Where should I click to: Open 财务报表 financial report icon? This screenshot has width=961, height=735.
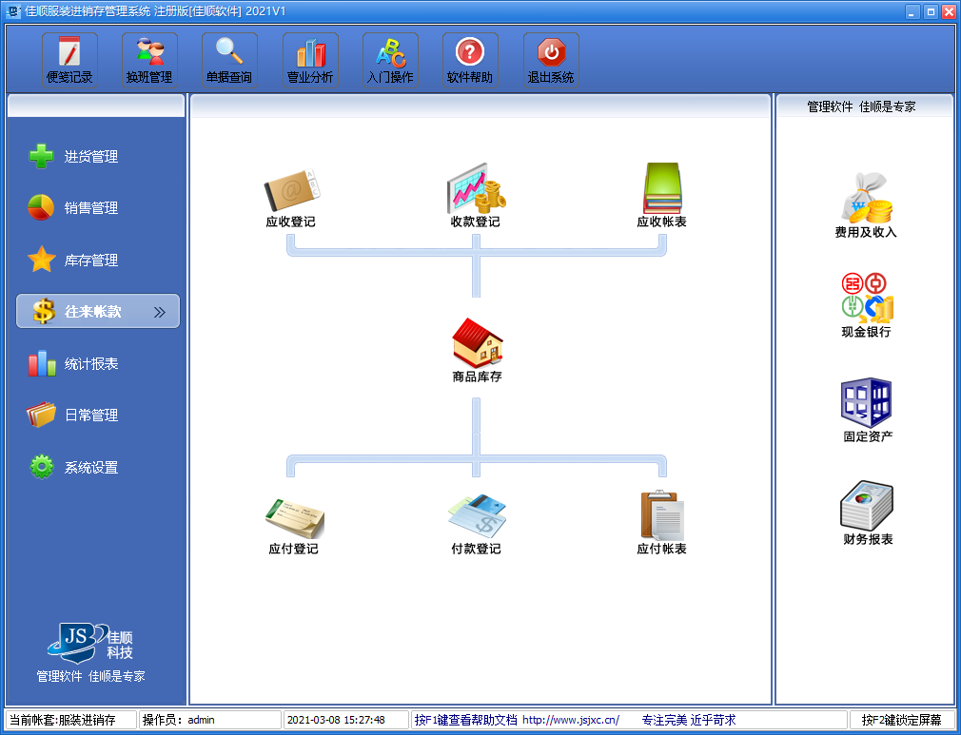pyautogui.click(x=867, y=513)
